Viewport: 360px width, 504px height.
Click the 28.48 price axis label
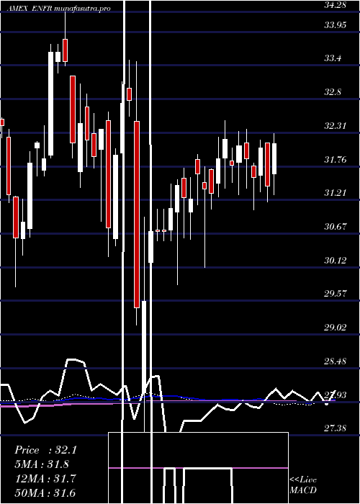tap(335, 361)
